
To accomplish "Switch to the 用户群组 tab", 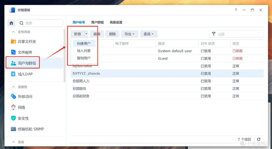I will [97, 22].
